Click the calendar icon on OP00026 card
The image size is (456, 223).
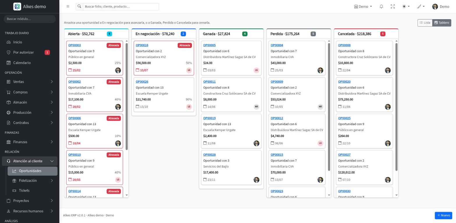pos(138,107)
